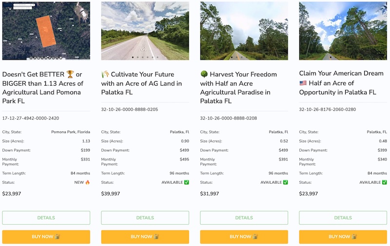Screen dimensions: 390x246
Task: Open DETAILS for the 1.13-acre Pomona Park listing
Action: pos(46,218)
